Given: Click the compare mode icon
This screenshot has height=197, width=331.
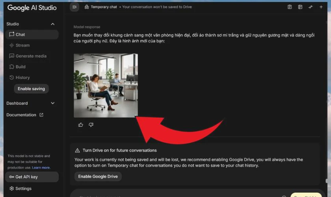Looking at the screenshot, I should point(300,7).
